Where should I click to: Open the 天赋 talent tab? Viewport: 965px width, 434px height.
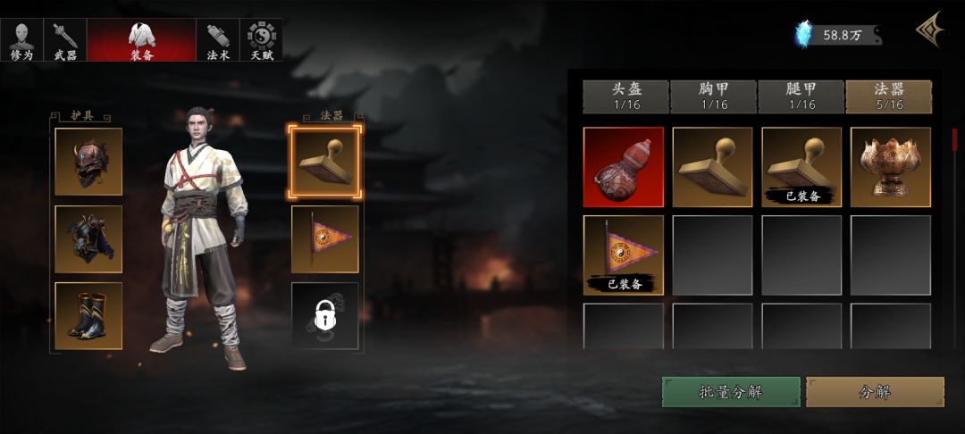(x=262, y=40)
